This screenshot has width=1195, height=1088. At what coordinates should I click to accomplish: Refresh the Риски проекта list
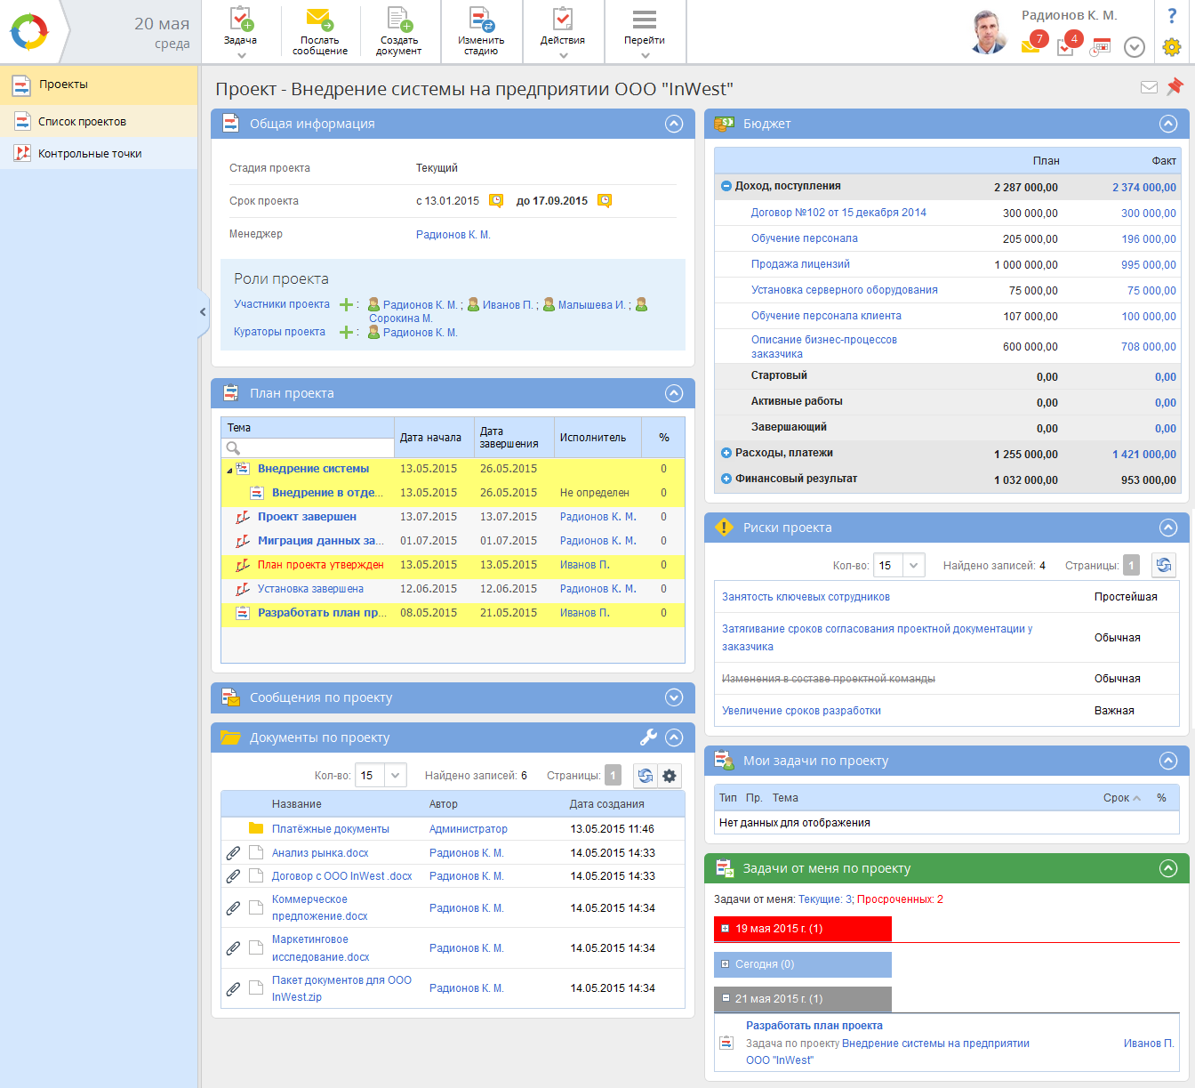click(1163, 565)
